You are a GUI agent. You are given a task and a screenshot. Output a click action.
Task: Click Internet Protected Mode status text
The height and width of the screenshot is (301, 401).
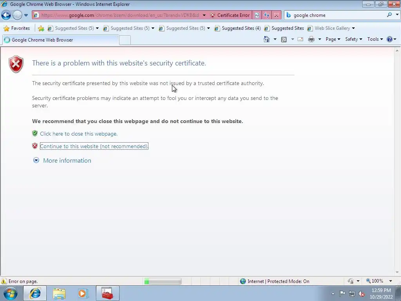tap(278, 281)
